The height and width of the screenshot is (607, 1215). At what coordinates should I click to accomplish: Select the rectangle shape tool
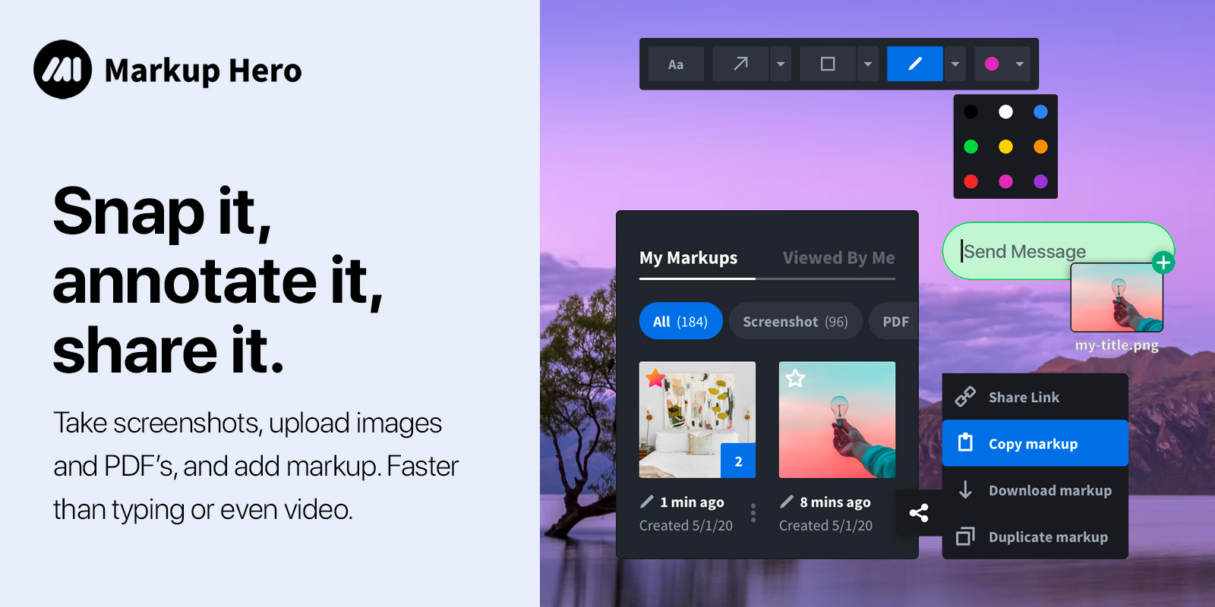click(x=828, y=64)
